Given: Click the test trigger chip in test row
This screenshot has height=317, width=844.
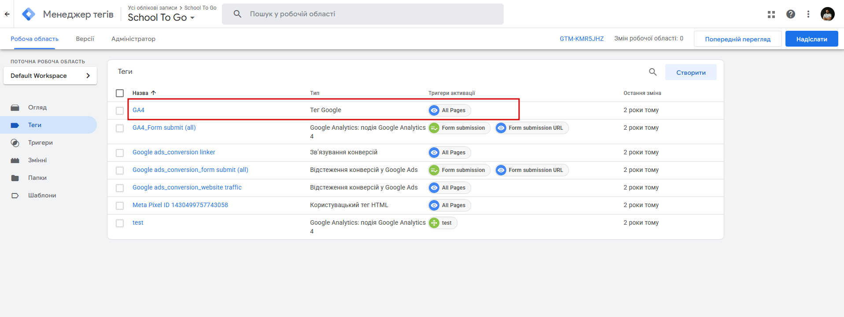Looking at the screenshot, I should [442, 223].
